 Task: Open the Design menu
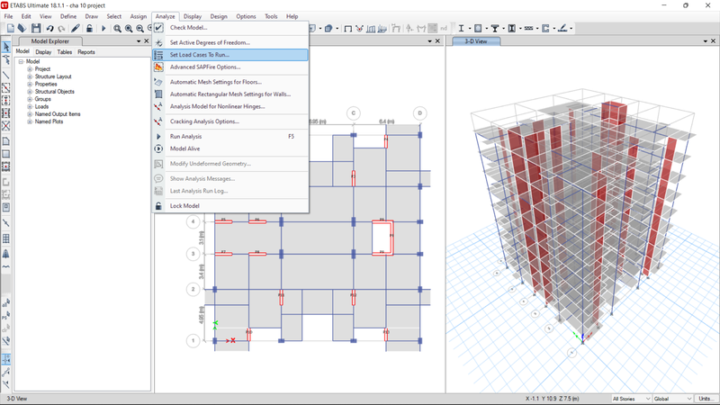coord(219,16)
